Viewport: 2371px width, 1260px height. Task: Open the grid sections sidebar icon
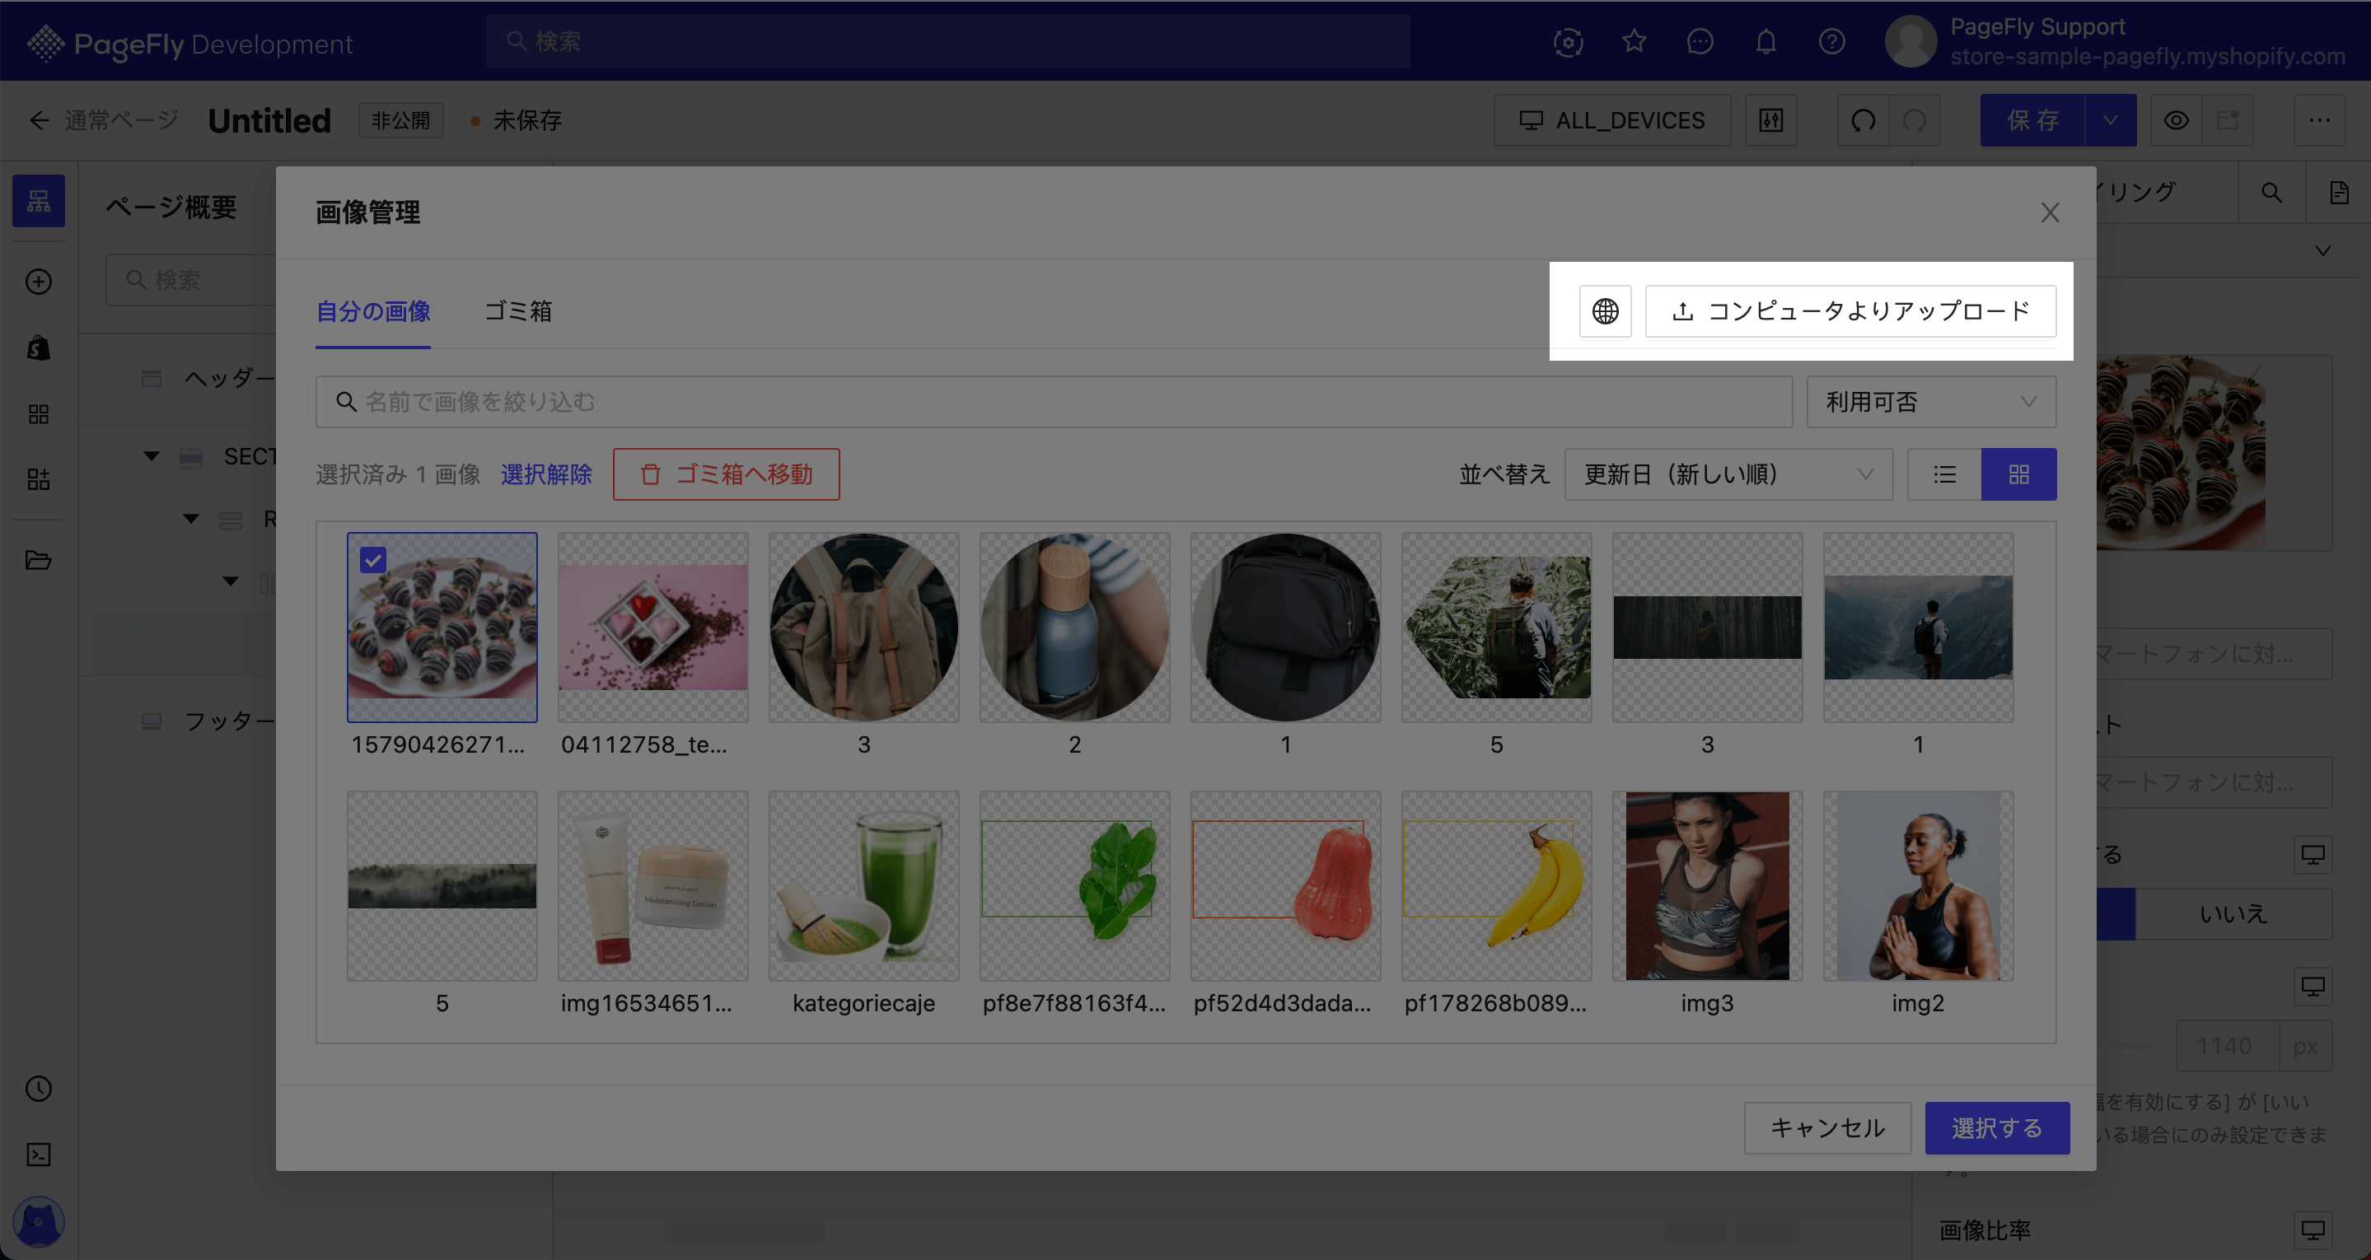39,414
